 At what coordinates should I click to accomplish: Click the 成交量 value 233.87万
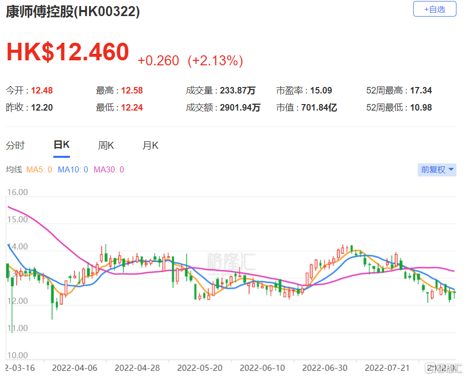(x=237, y=90)
